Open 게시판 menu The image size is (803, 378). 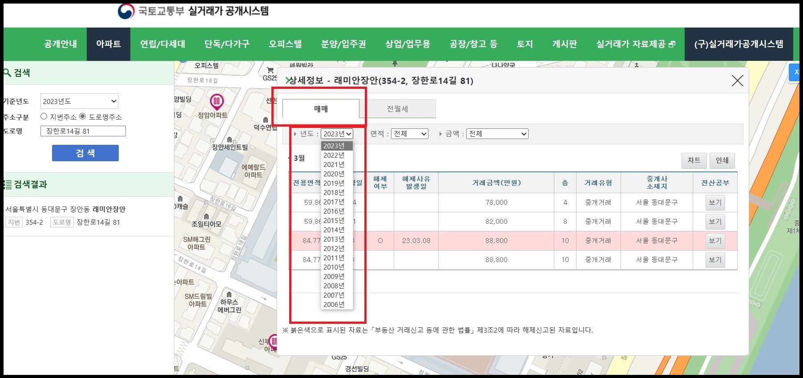coord(565,44)
